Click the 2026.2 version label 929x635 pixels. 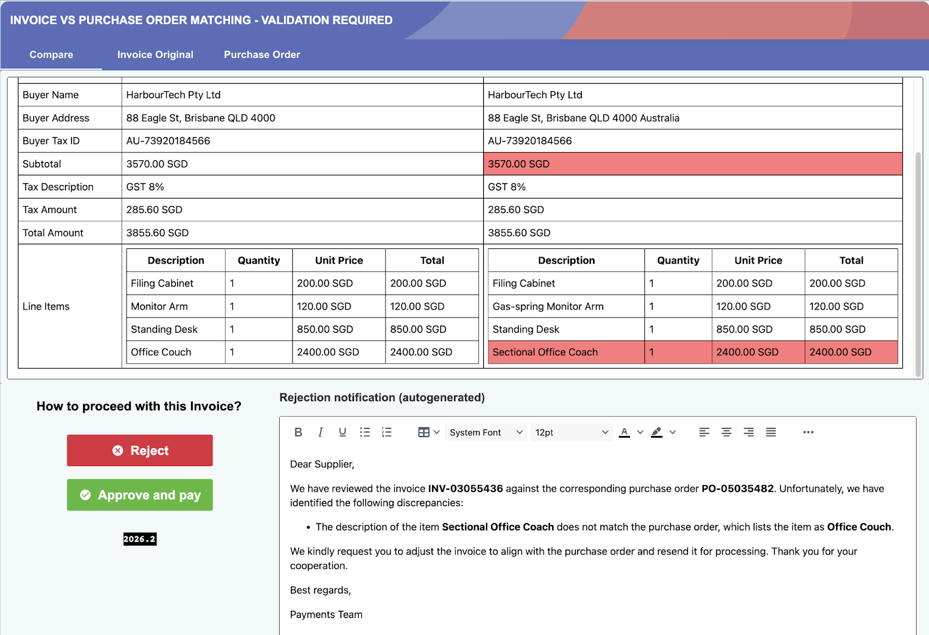point(140,539)
